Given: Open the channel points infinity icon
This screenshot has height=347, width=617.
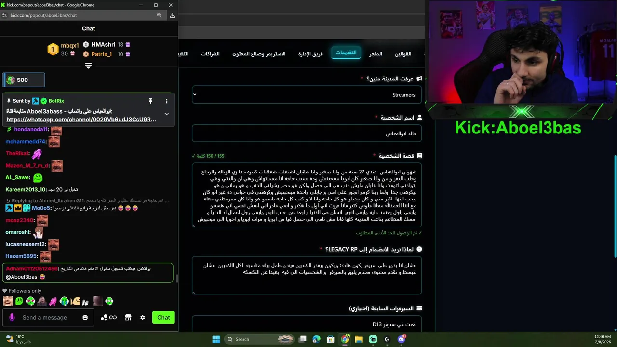Looking at the screenshot, I should tap(108, 318).
